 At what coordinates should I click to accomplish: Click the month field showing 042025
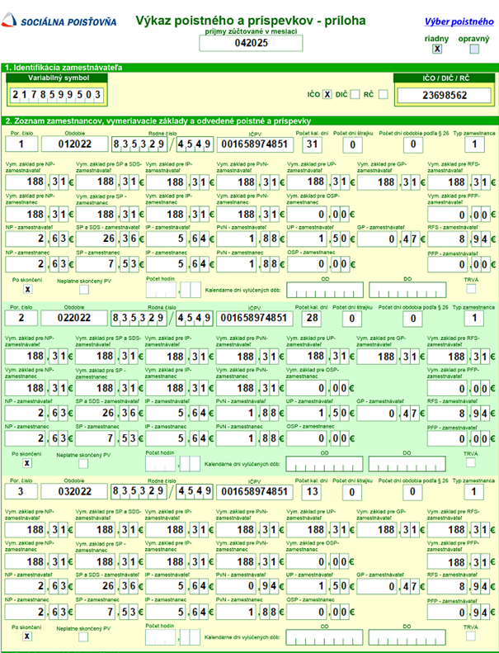coord(251,43)
